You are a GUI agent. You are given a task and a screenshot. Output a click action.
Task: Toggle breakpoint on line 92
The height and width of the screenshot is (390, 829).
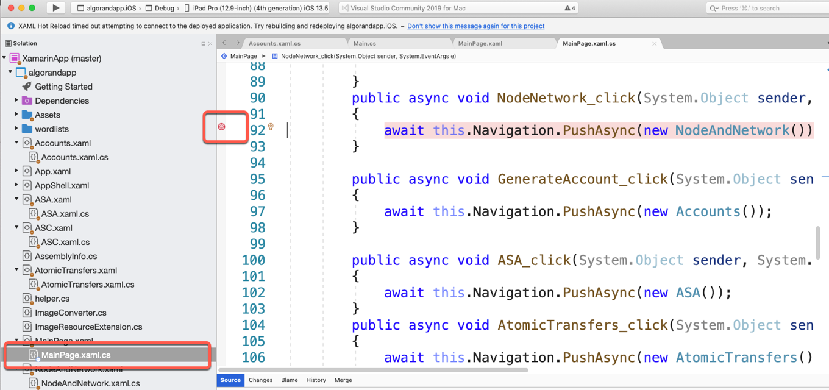point(222,127)
